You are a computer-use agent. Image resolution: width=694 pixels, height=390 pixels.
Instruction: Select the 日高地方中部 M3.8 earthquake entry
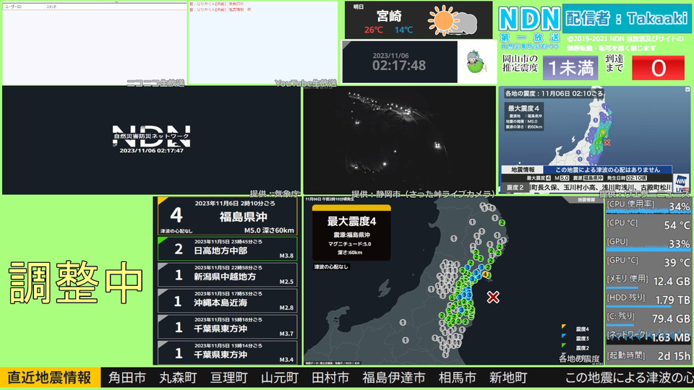click(228, 249)
